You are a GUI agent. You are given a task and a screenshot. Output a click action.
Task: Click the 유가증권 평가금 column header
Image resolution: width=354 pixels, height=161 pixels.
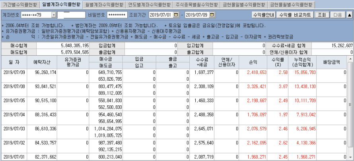73,62
